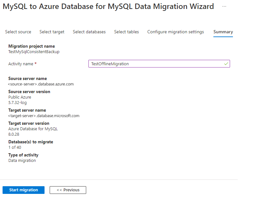264x199 pixels.
Task: Select the Summary tab
Action: (x=223, y=32)
